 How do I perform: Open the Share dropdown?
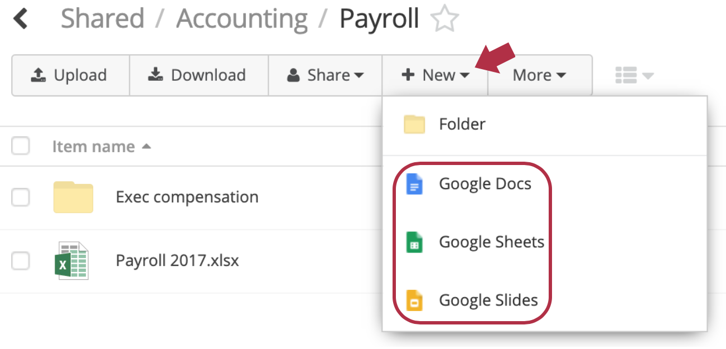pyautogui.click(x=325, y=74)
